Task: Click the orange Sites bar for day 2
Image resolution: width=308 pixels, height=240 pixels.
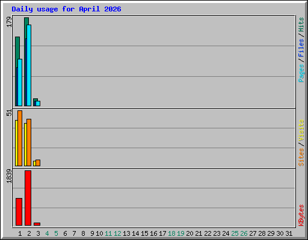Action: pos(29,142)
